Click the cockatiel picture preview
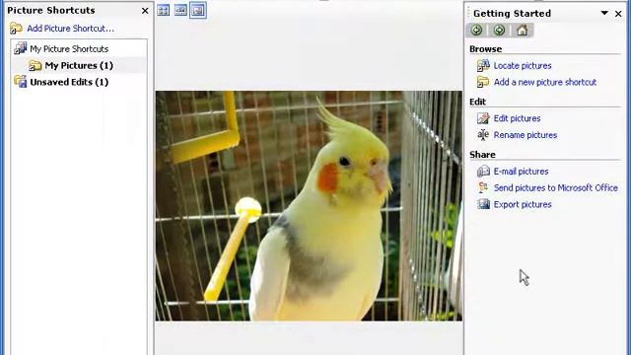631x355 pixels. click(309, 206)
